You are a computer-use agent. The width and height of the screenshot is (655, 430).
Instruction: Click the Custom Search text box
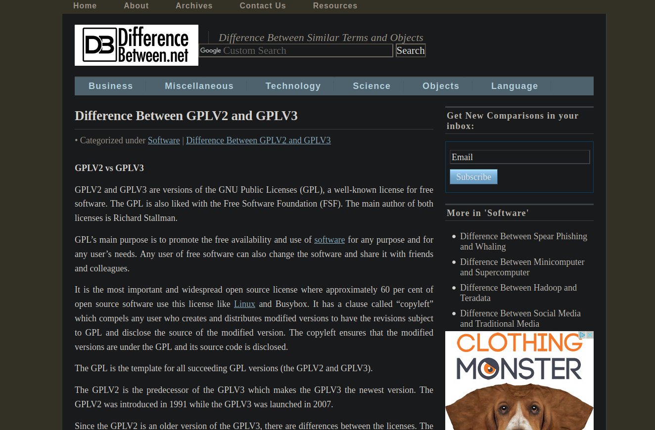pos(302,50)
